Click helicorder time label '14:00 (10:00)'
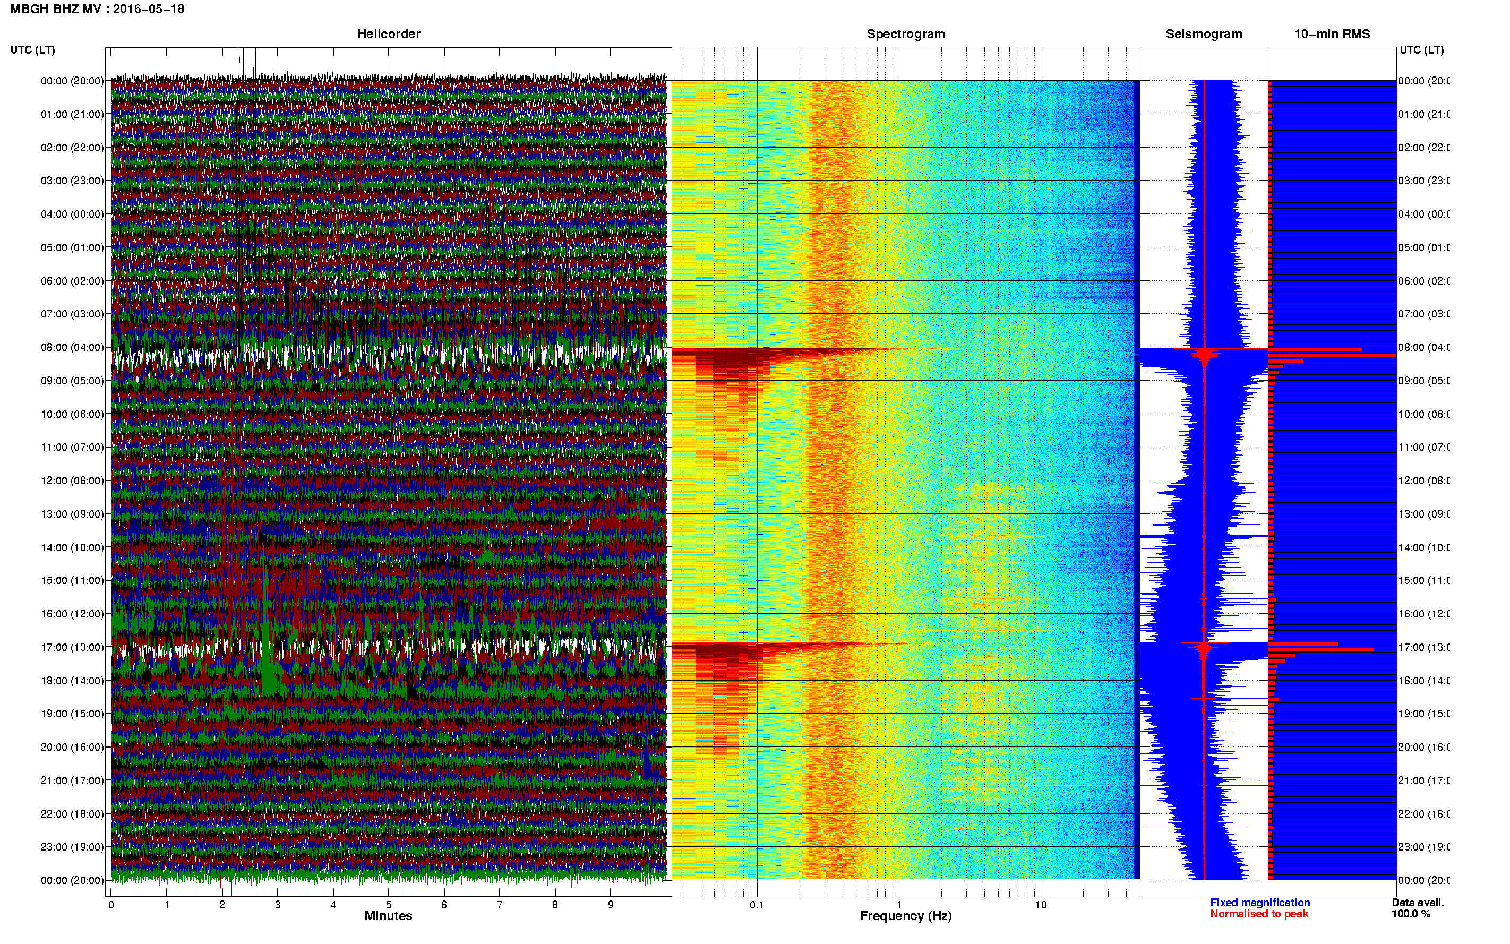The height and width of the screenshot is (944, 1510). coord(72,547)
